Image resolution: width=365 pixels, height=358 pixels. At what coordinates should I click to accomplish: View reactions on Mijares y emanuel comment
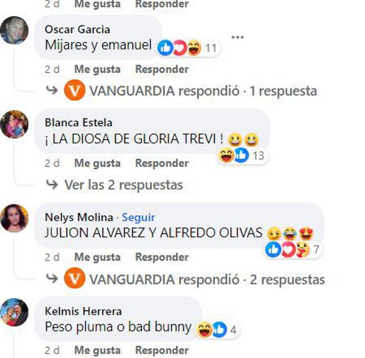coord(188,48)
